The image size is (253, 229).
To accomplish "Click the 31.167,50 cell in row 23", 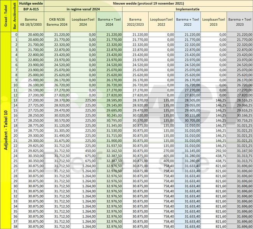I will [x=240, y=151].
